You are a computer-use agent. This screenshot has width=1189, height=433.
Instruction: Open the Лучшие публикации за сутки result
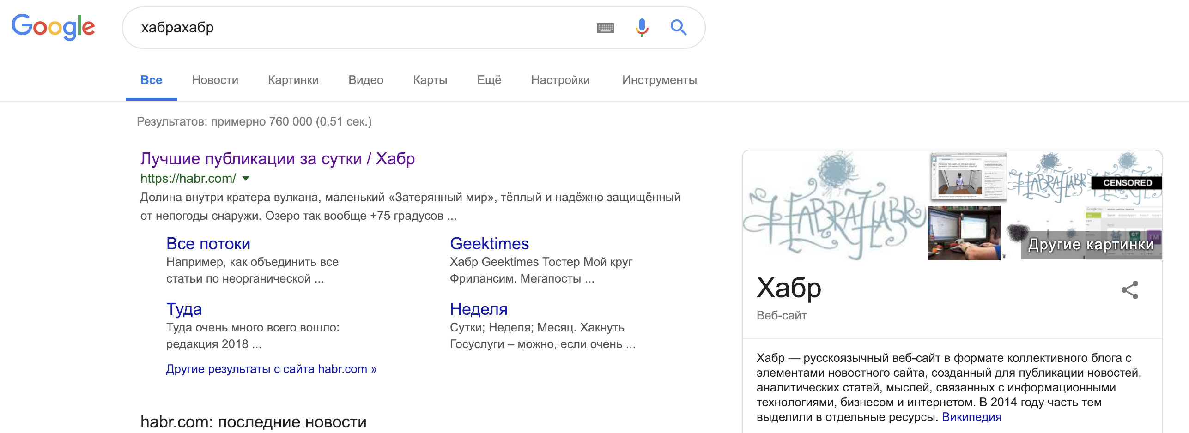click(277, 158)
